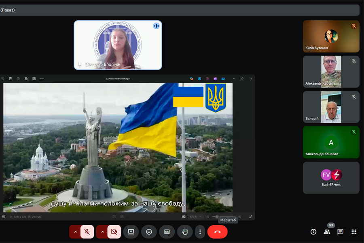Raise your hand
The image size is (364, 243).
coord(185,232)
